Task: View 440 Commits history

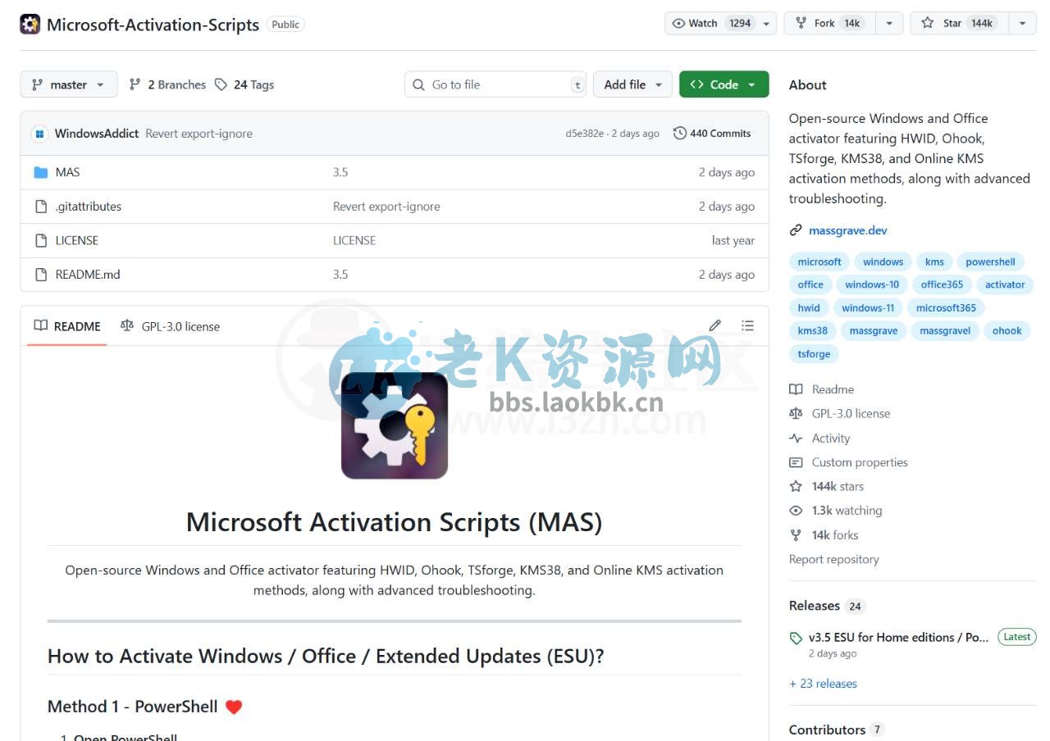Action: pyautogui.click(x=712, y=134)
